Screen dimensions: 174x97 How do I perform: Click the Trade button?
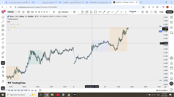tap(161, 12)
